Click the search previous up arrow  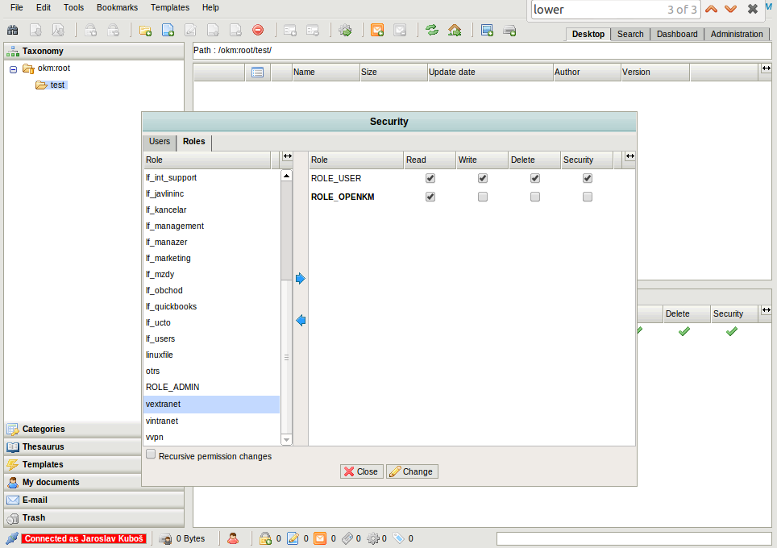pos(711,9)
